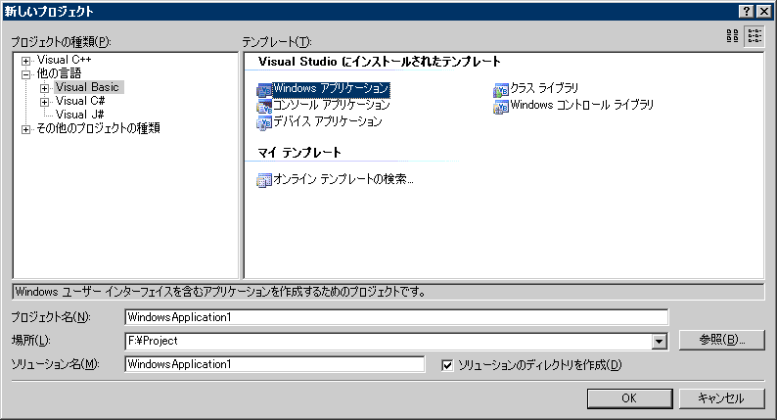This screenshot has height=420, width=777.
Task: Click the Windows アプリケーション template icon
Action: click(264, 90)
